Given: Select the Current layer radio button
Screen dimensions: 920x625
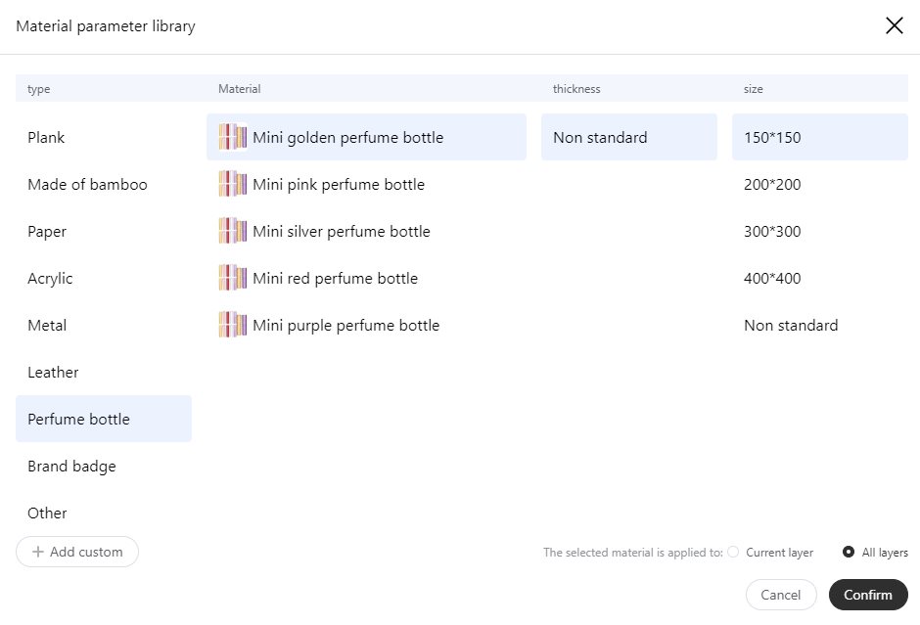Looking at the screenshot, I should [733, 552].
